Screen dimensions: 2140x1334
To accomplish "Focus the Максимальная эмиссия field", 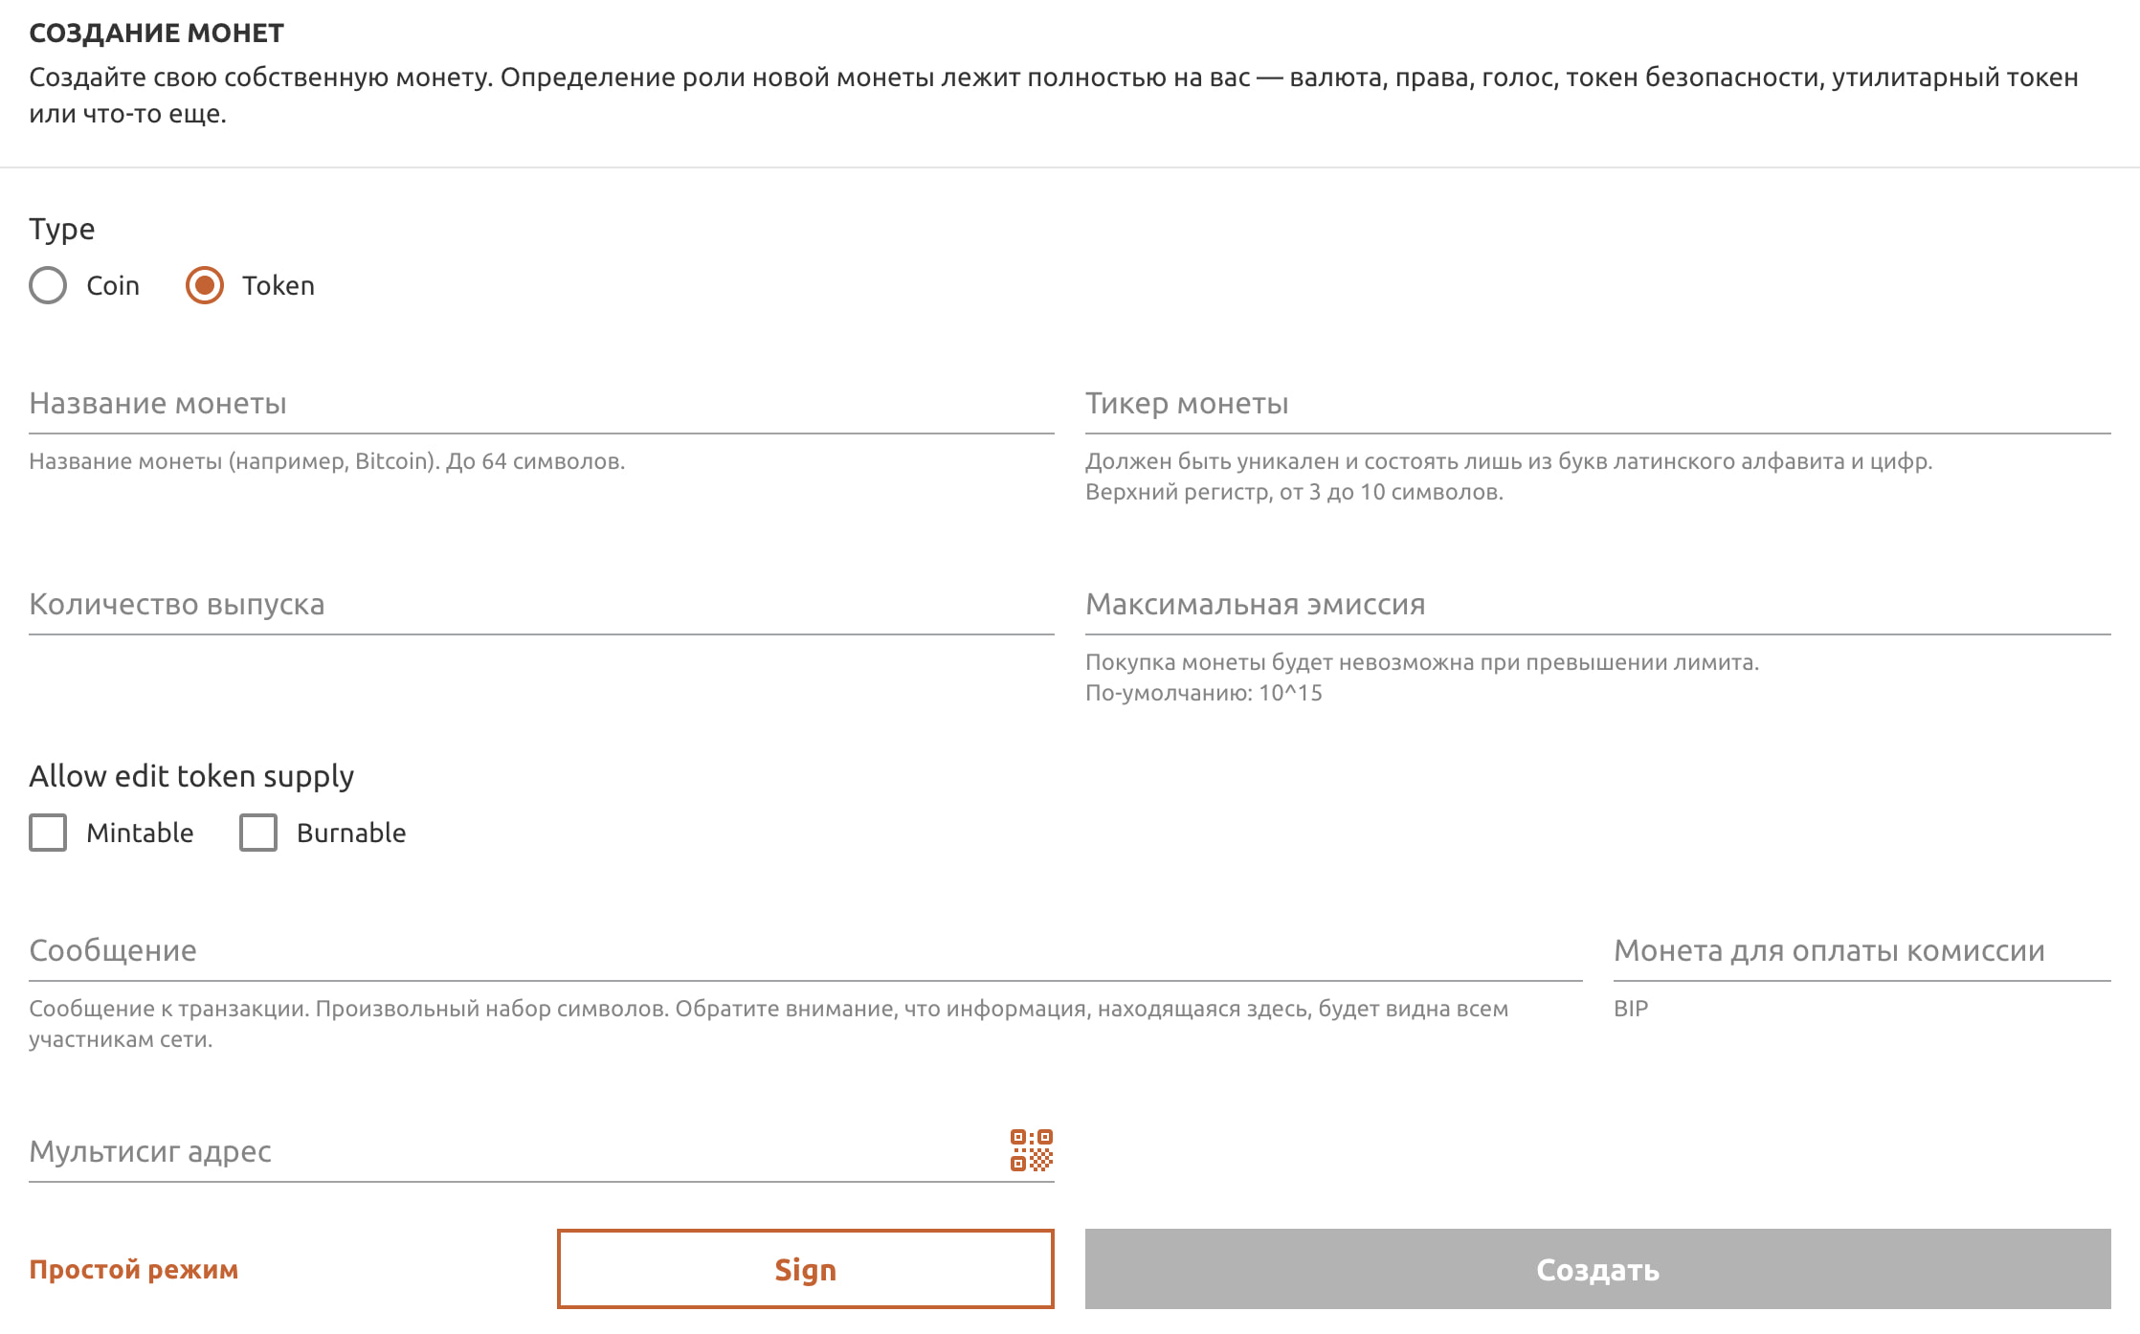I will 1598,605.
